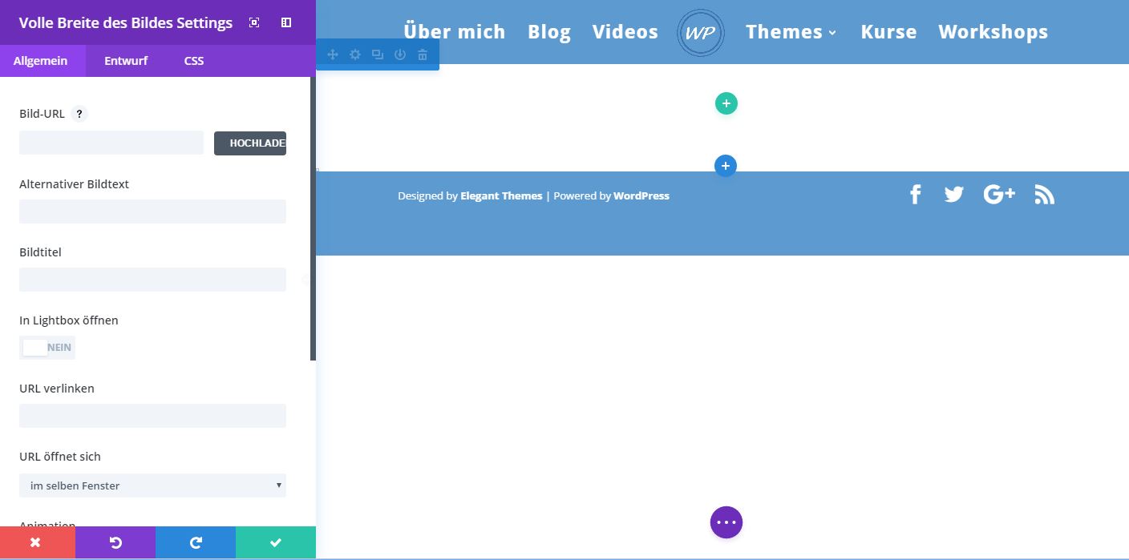Delete the section with the trash icon
The image size is (1129, 560).
click(423, 54)
